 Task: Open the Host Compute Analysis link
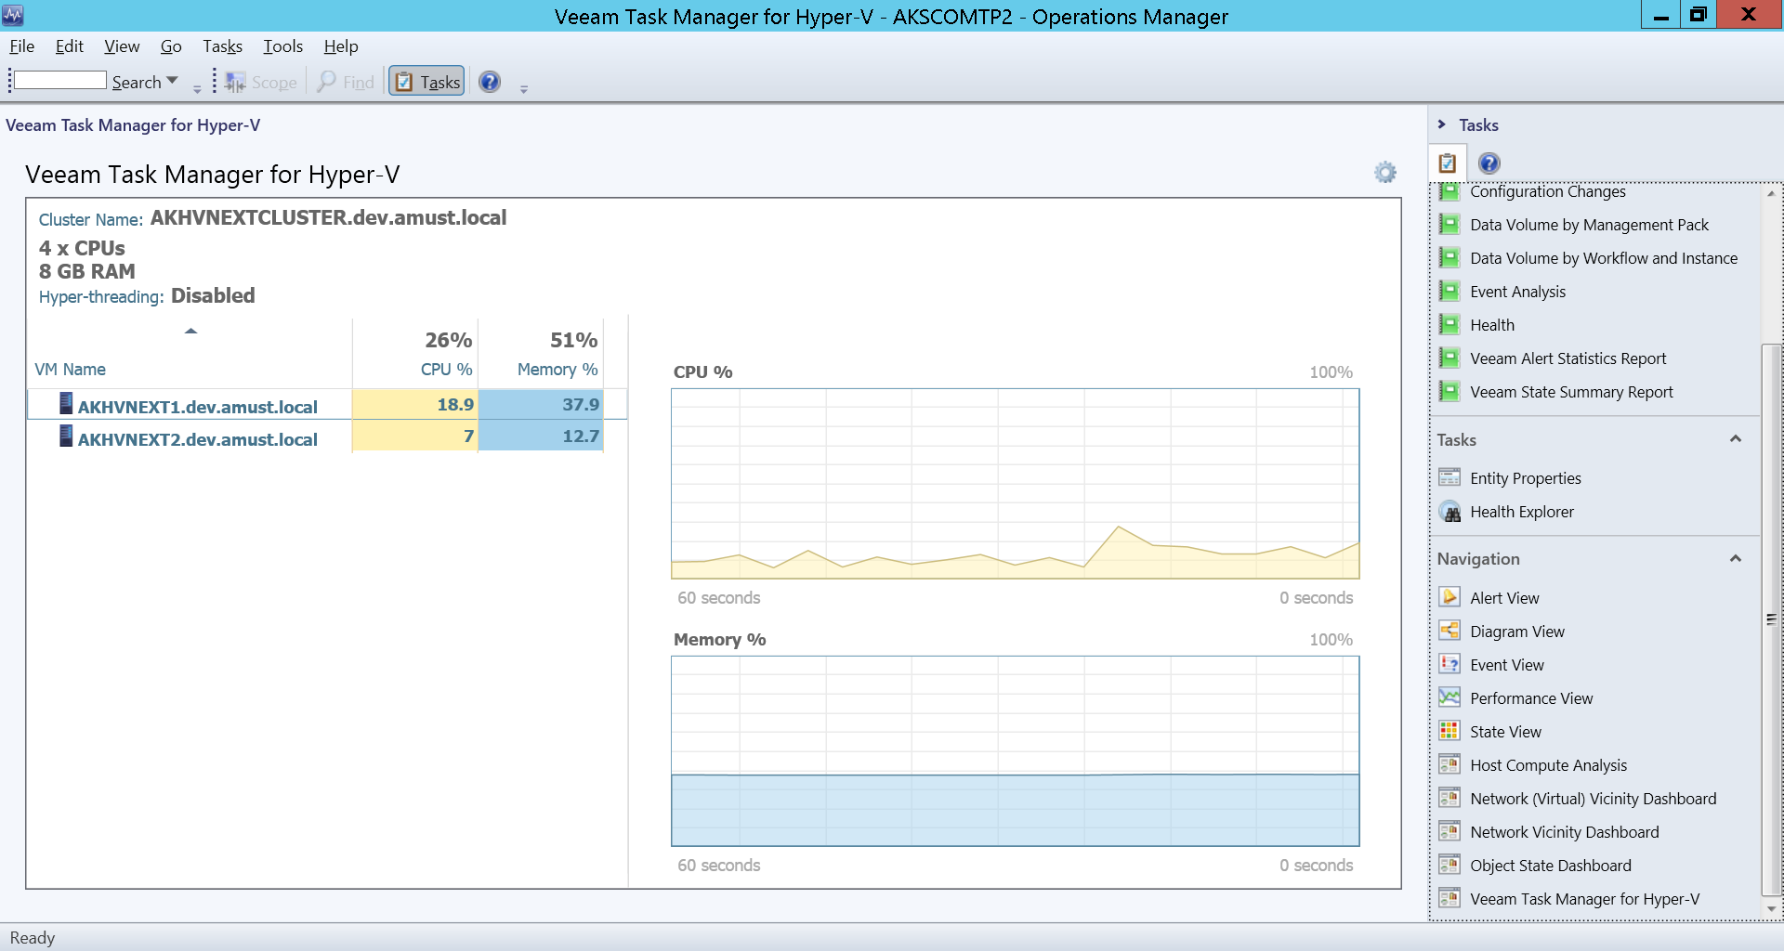coord(1548,765)
